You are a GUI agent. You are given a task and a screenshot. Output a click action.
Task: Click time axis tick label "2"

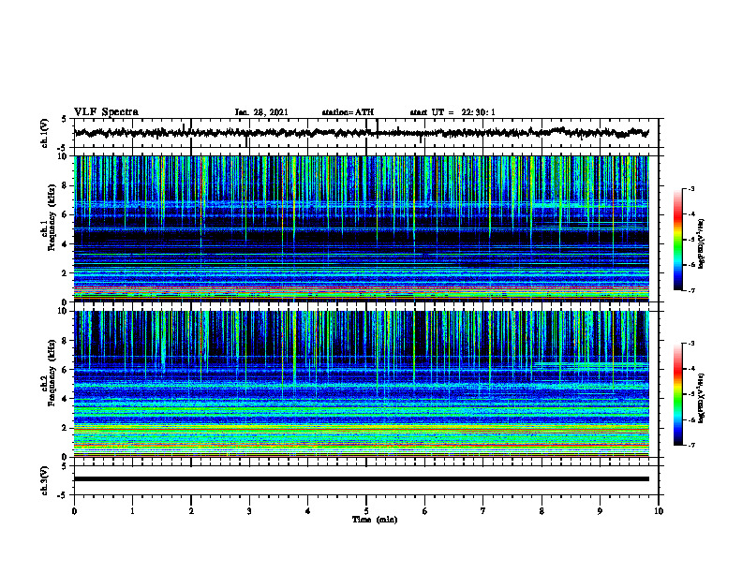pos(191,511)
